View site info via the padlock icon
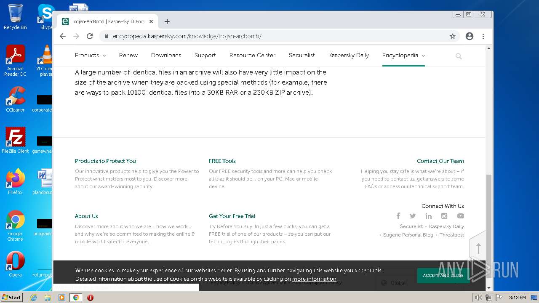539x303 pixels. coord(106,36)
